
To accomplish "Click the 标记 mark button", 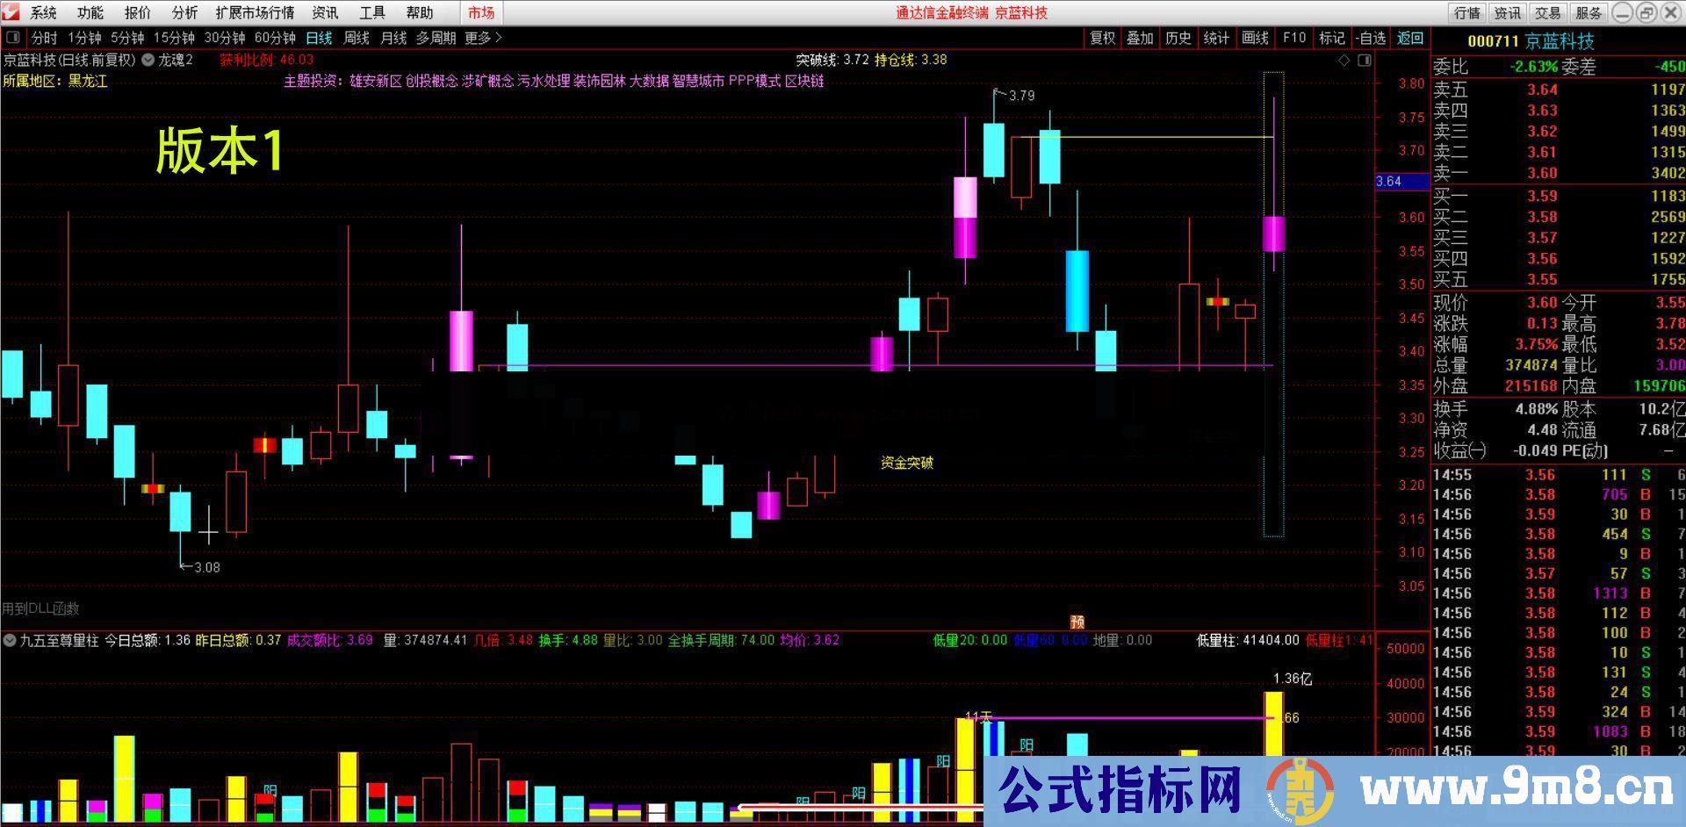I will click(1331, 38).
